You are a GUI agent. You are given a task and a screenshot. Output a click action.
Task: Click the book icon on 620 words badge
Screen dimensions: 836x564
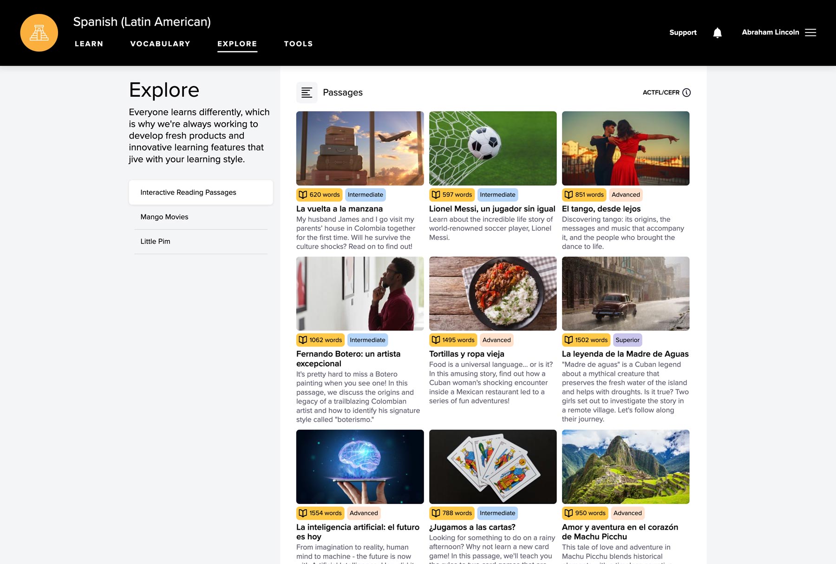tap(303, 195)
